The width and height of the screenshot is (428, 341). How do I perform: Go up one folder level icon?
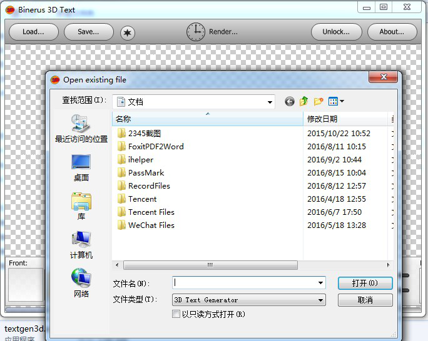pos(303,101)
